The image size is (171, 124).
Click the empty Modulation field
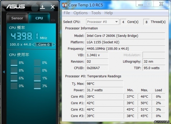tap(154, 55)
